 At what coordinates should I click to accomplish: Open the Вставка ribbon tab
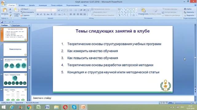pyautogui.click(x=22, y=5)
